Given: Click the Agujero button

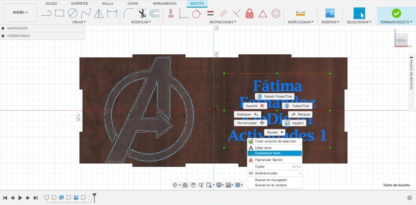Looking at the screenshot, I should pos(294,123).
